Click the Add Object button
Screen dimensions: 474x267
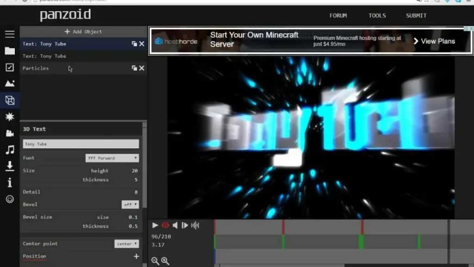pos(83,32)
